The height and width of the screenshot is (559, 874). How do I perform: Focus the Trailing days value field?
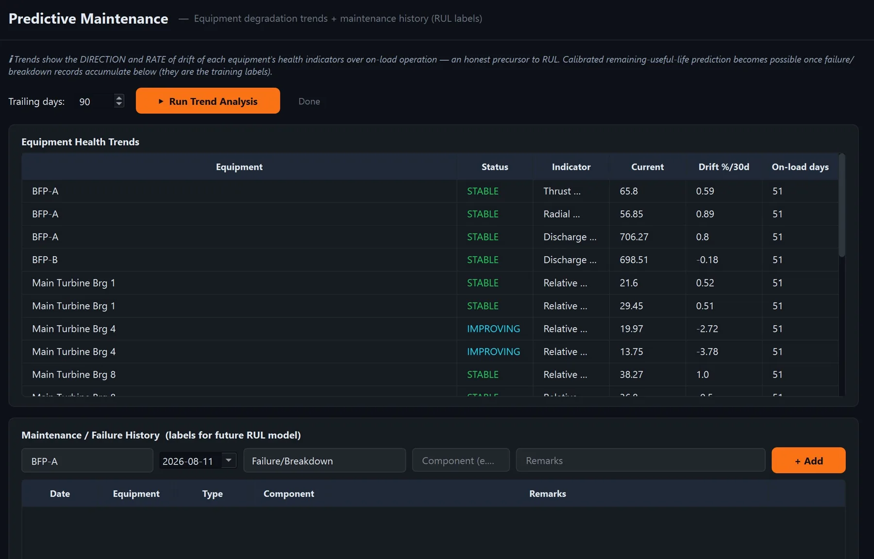[x=95, y=101]
